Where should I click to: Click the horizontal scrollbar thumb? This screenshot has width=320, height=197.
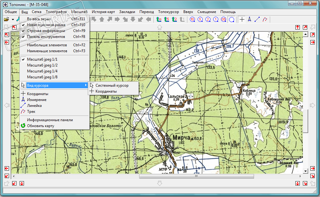coord(196,176)
